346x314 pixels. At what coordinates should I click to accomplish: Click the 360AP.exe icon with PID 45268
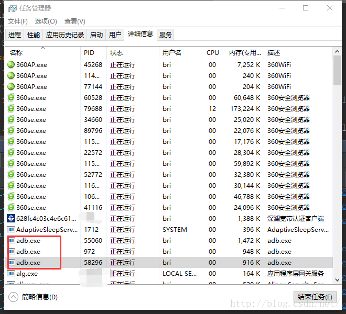[11, 64]
